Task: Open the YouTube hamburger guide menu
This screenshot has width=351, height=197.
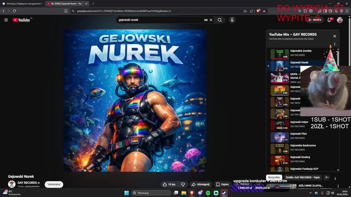Action: click(6, 20)
